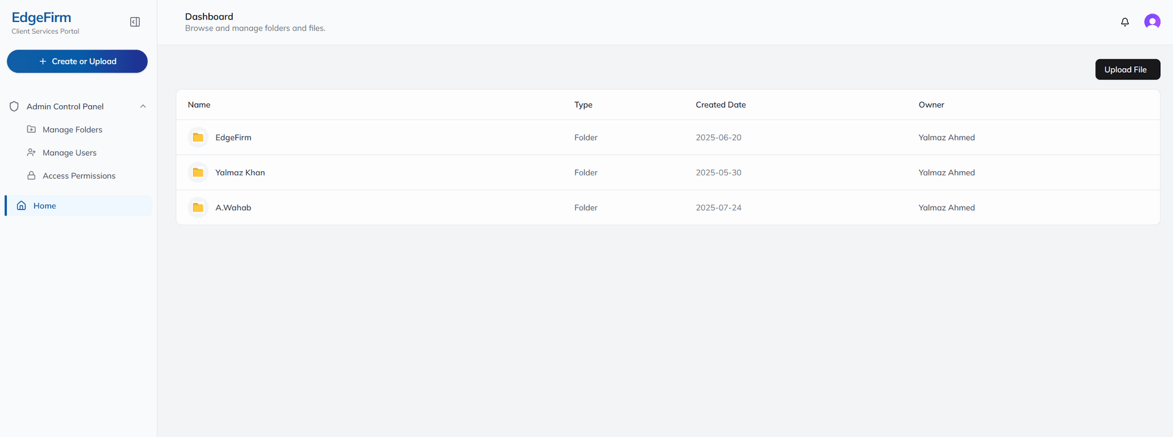This screenshot has width=1173, height=437.
Task: Click the Home house icon
Action: [21, 205]
